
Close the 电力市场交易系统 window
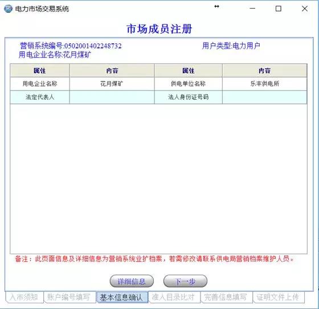(x=305, y=9)
